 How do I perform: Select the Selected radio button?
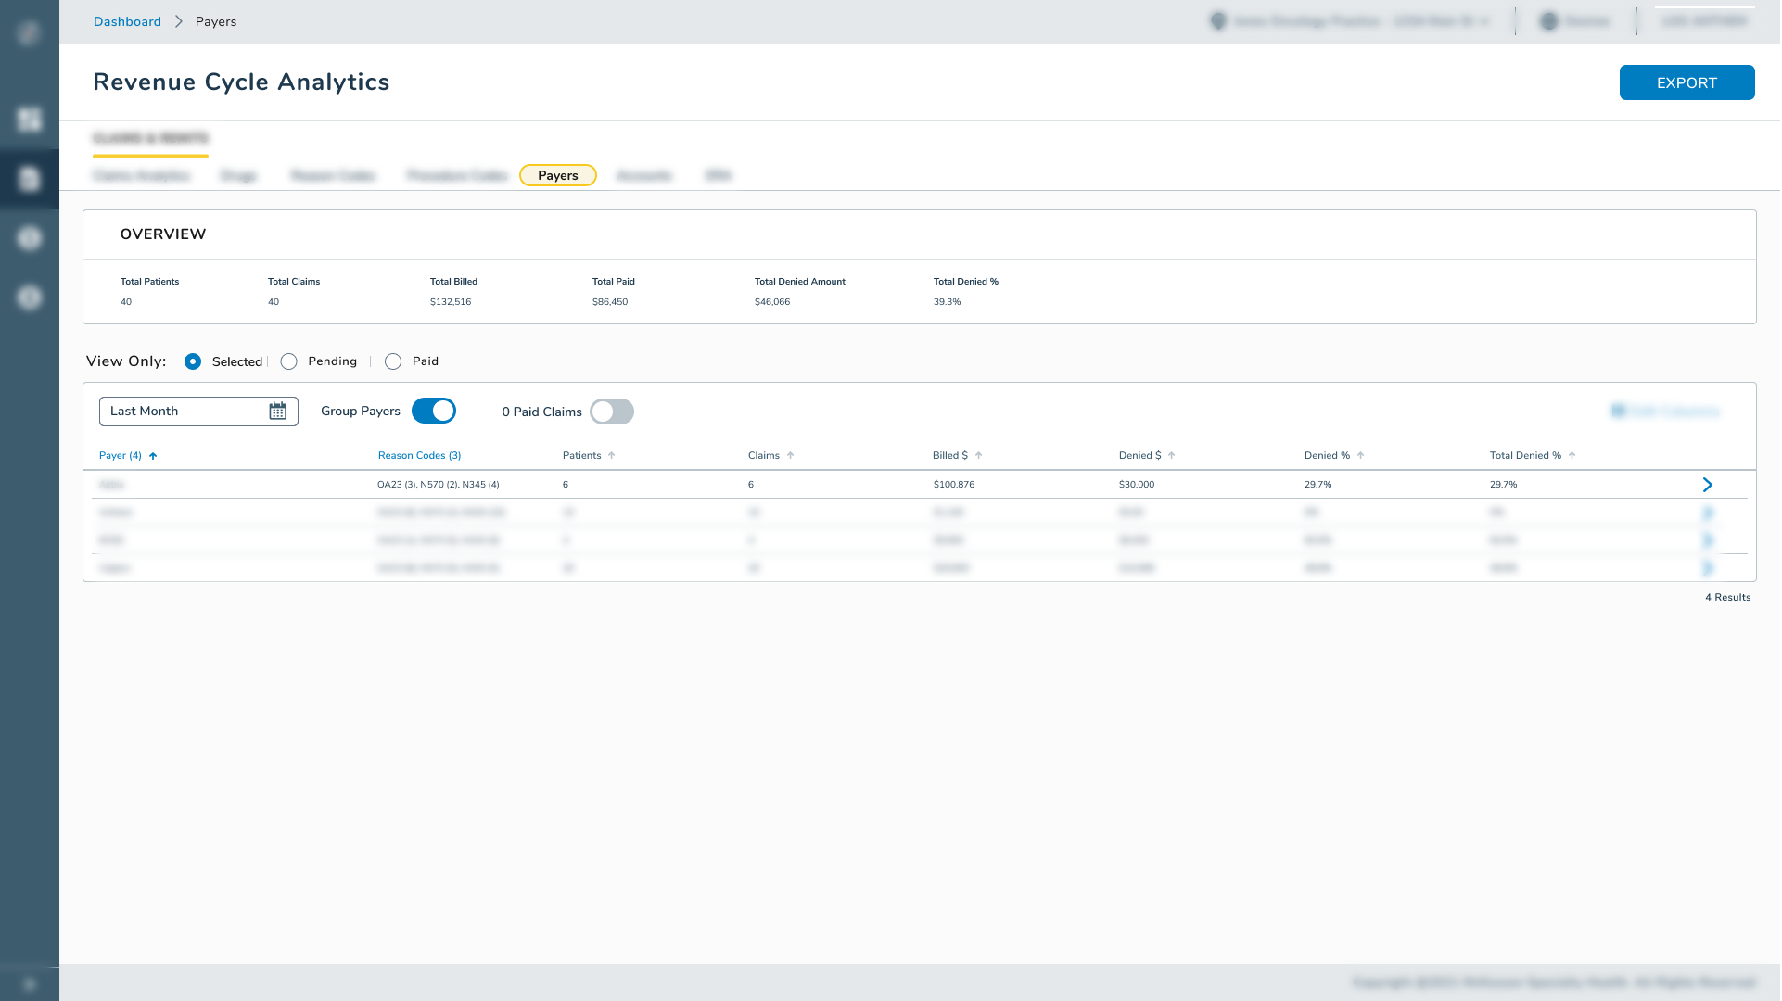point(193,361)
